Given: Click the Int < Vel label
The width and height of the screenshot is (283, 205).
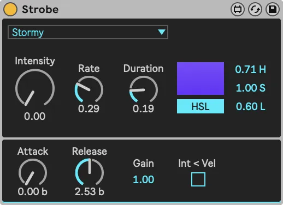Looking at the screenshot, I should (x=197, y=164).
